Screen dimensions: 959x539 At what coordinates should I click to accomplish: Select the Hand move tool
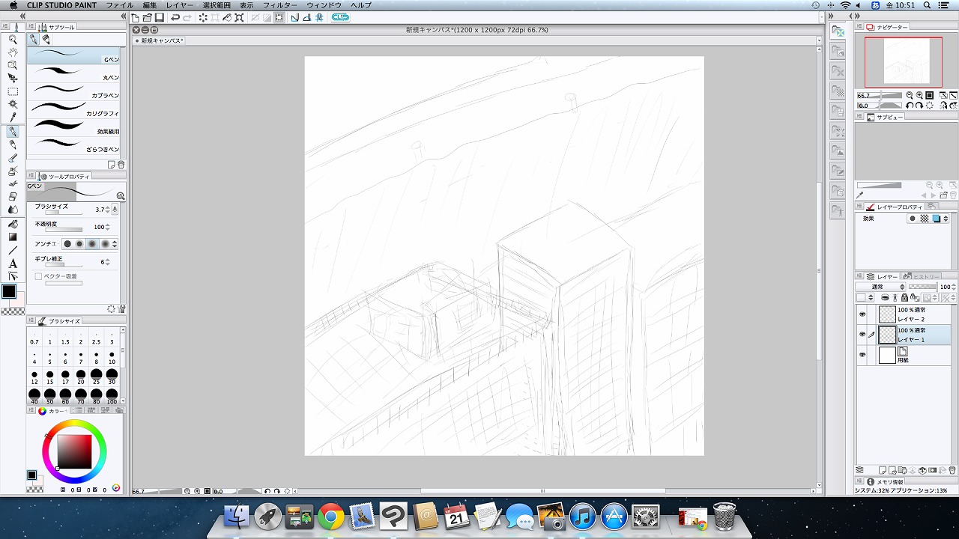coord(13,52)
